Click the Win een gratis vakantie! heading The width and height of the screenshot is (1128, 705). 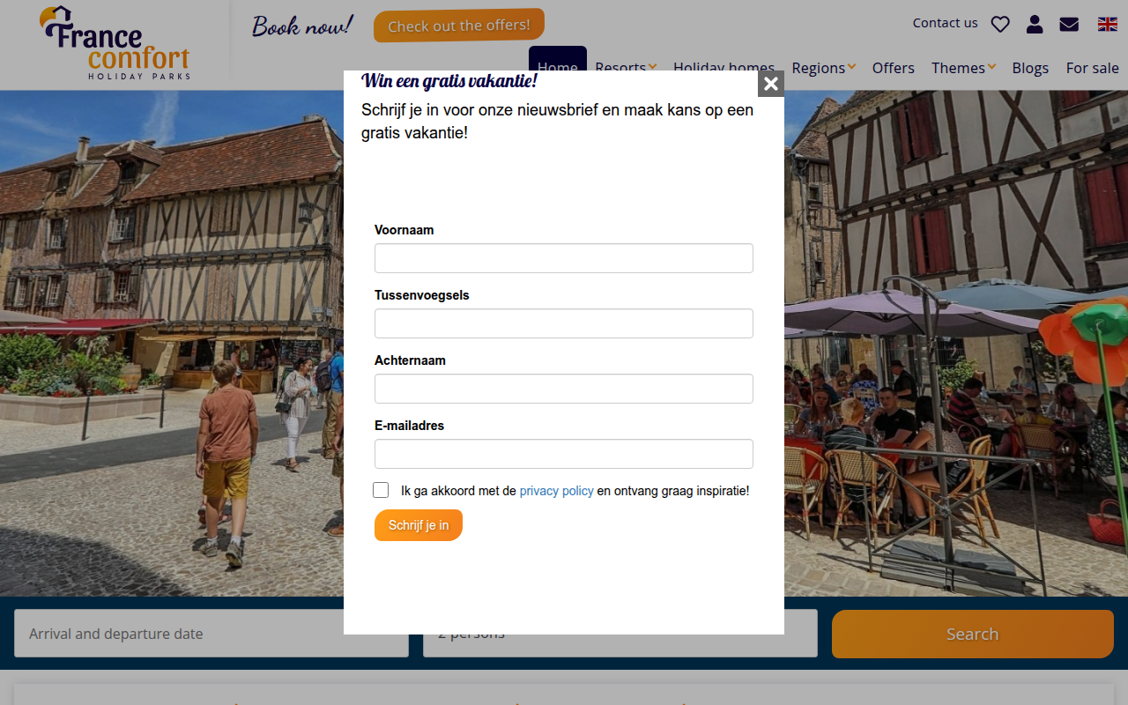pyautogui.click(x=449, y=81)
